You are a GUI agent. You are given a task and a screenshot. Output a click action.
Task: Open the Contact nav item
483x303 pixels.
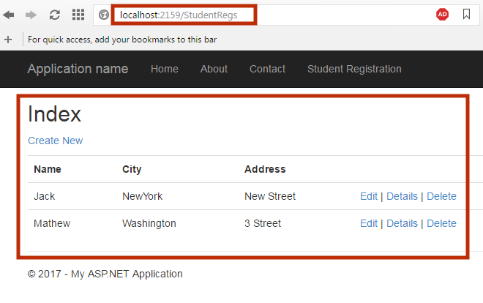pos(267,69)
